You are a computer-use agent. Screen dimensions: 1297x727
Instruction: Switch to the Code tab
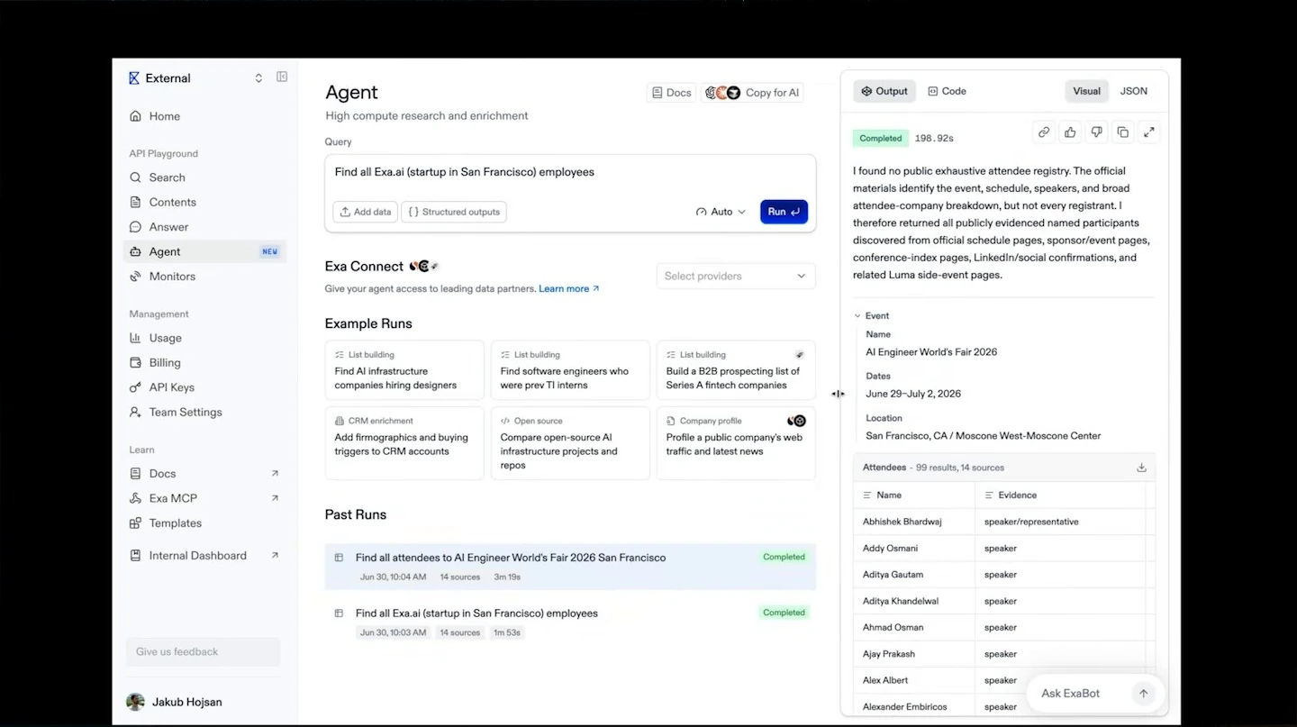click(x=947, y=91)
